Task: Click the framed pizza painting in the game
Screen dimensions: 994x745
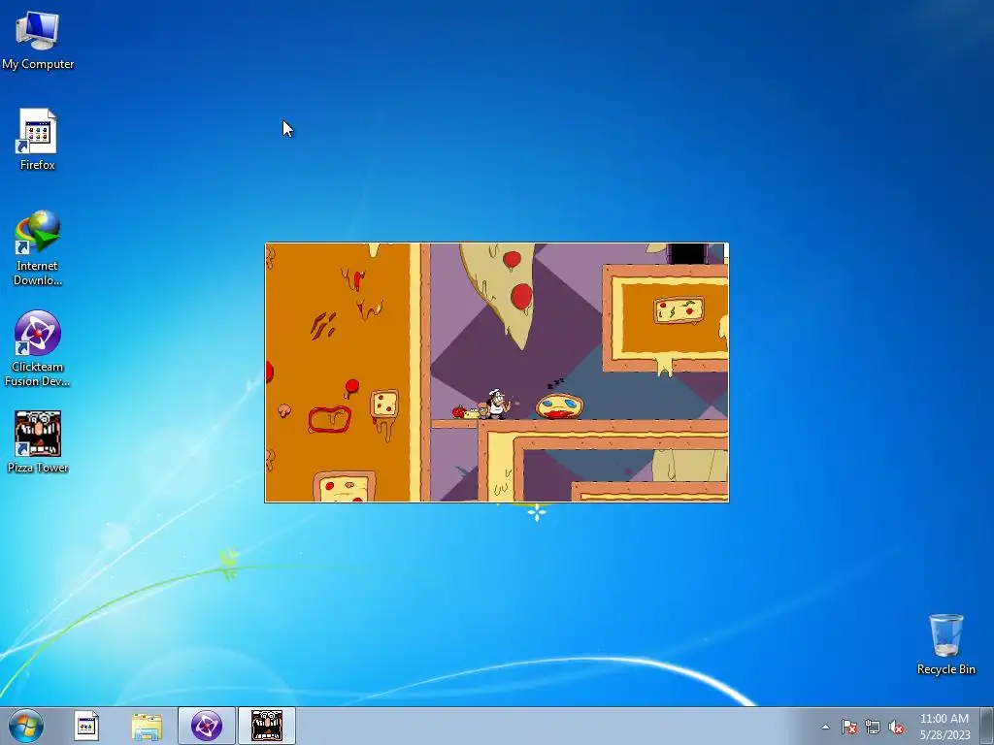Action: pos(679,310)
